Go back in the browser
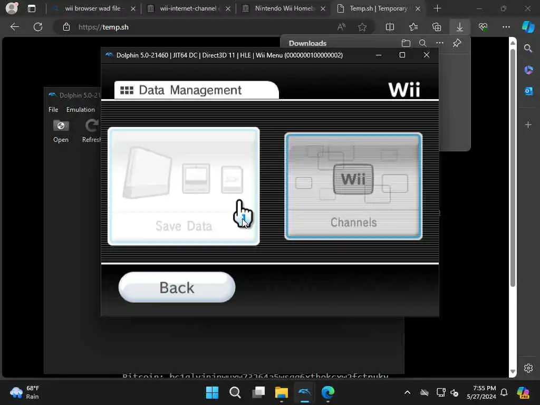Screen dimensions: 540x405 [x=14, y=27]
